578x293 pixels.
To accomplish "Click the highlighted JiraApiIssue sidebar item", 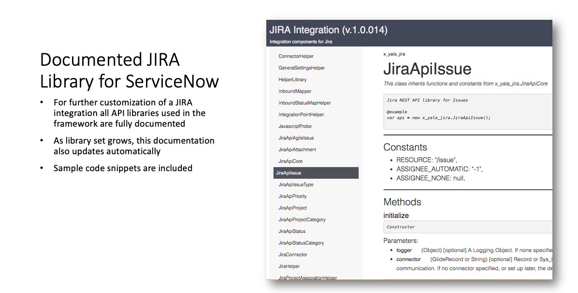I will click(x=289, y=173).
